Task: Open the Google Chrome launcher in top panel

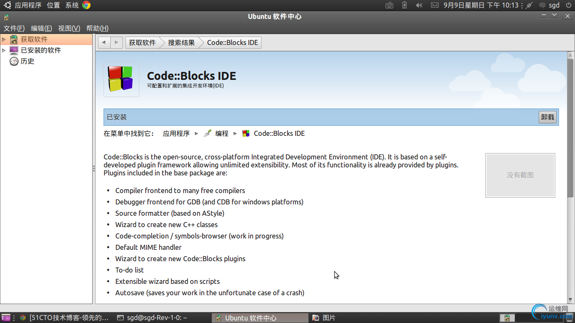Action: 86,5
